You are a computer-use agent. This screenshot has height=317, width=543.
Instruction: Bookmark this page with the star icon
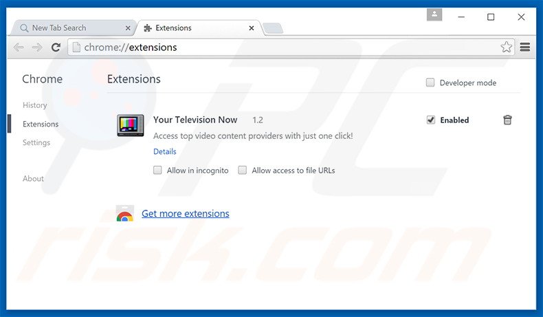click(x=506, y=47)
